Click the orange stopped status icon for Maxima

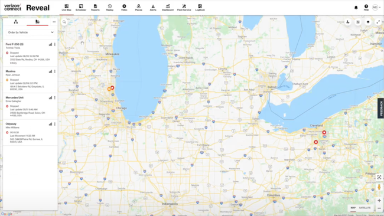pyautogui.click(x=7, y=80)
